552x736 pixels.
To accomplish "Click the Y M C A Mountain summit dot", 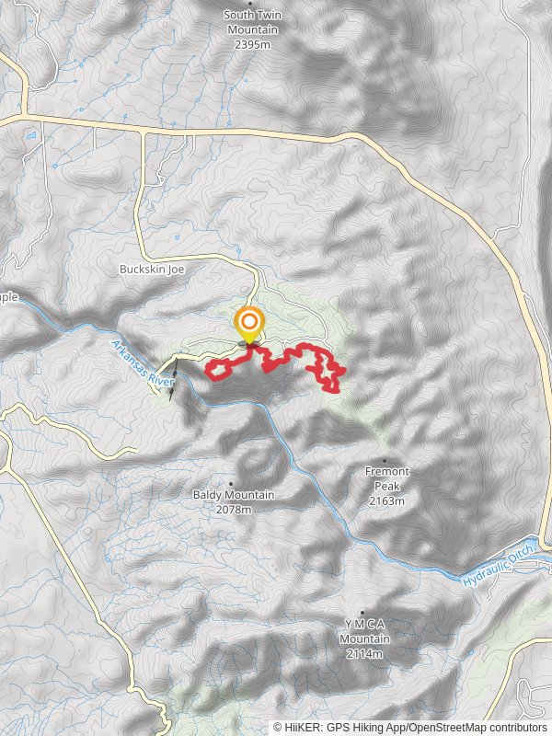I will tap(362, 613).
